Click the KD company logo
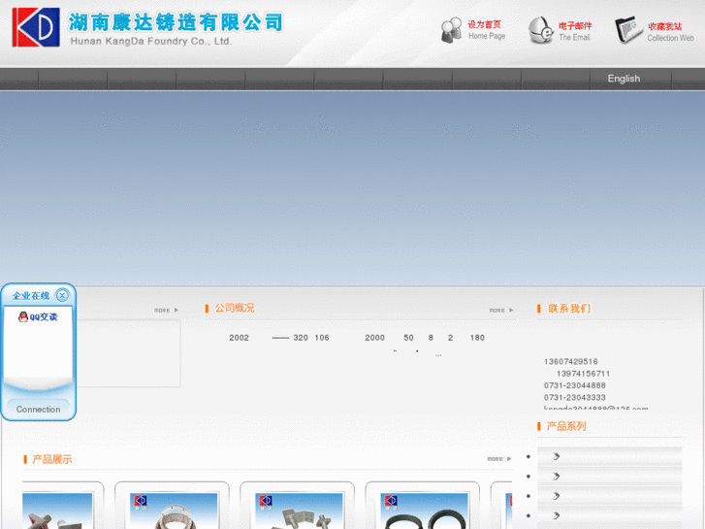Viewport: 705px width, 529px height. pos(36,27)
